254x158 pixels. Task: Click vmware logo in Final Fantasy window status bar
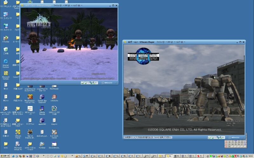pos(107,83)
